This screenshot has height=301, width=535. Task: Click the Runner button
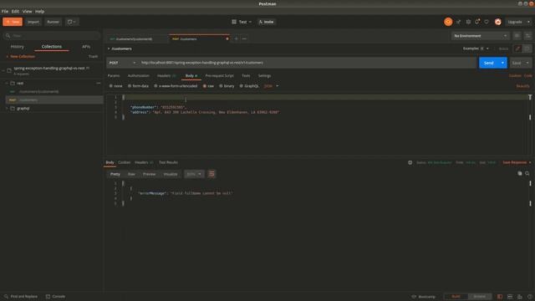pos(53,22)
